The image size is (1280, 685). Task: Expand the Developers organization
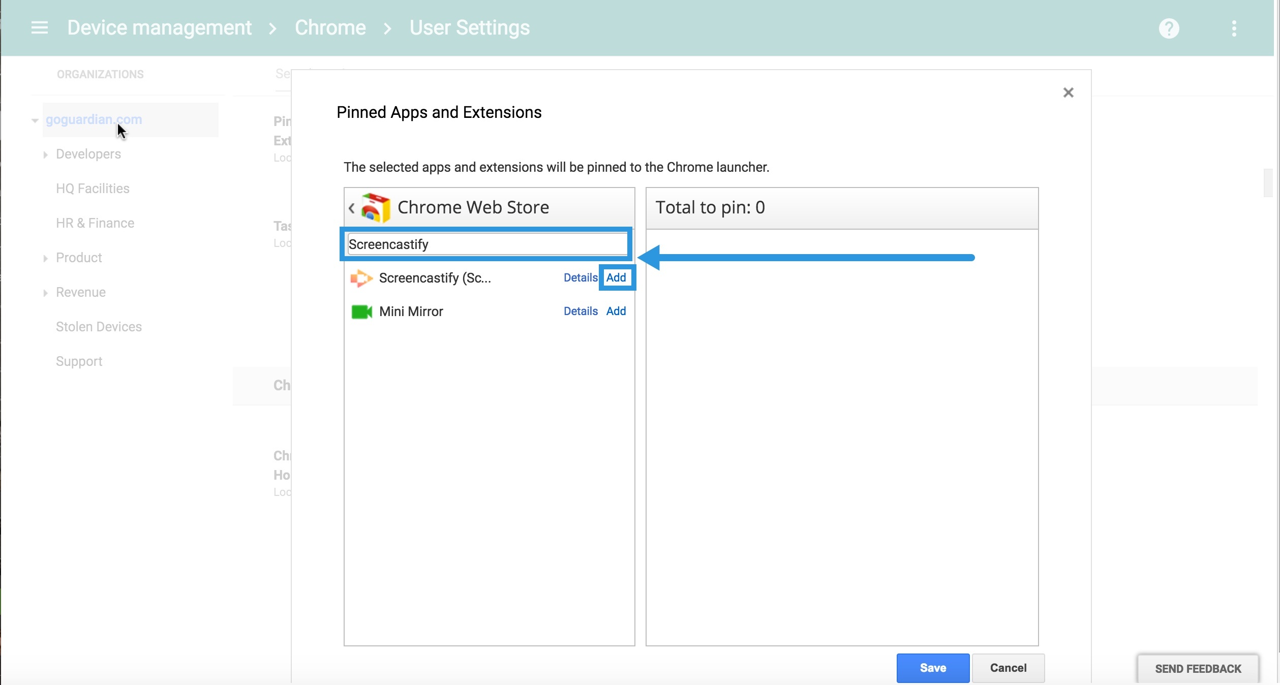tap(45, 154)
